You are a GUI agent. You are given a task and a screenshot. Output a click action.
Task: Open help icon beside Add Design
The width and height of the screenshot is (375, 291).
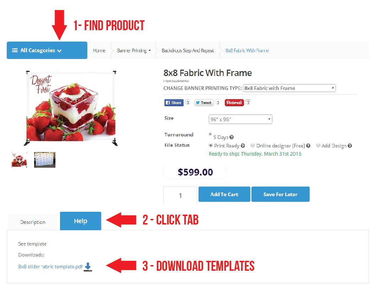(x=350, y=146)
